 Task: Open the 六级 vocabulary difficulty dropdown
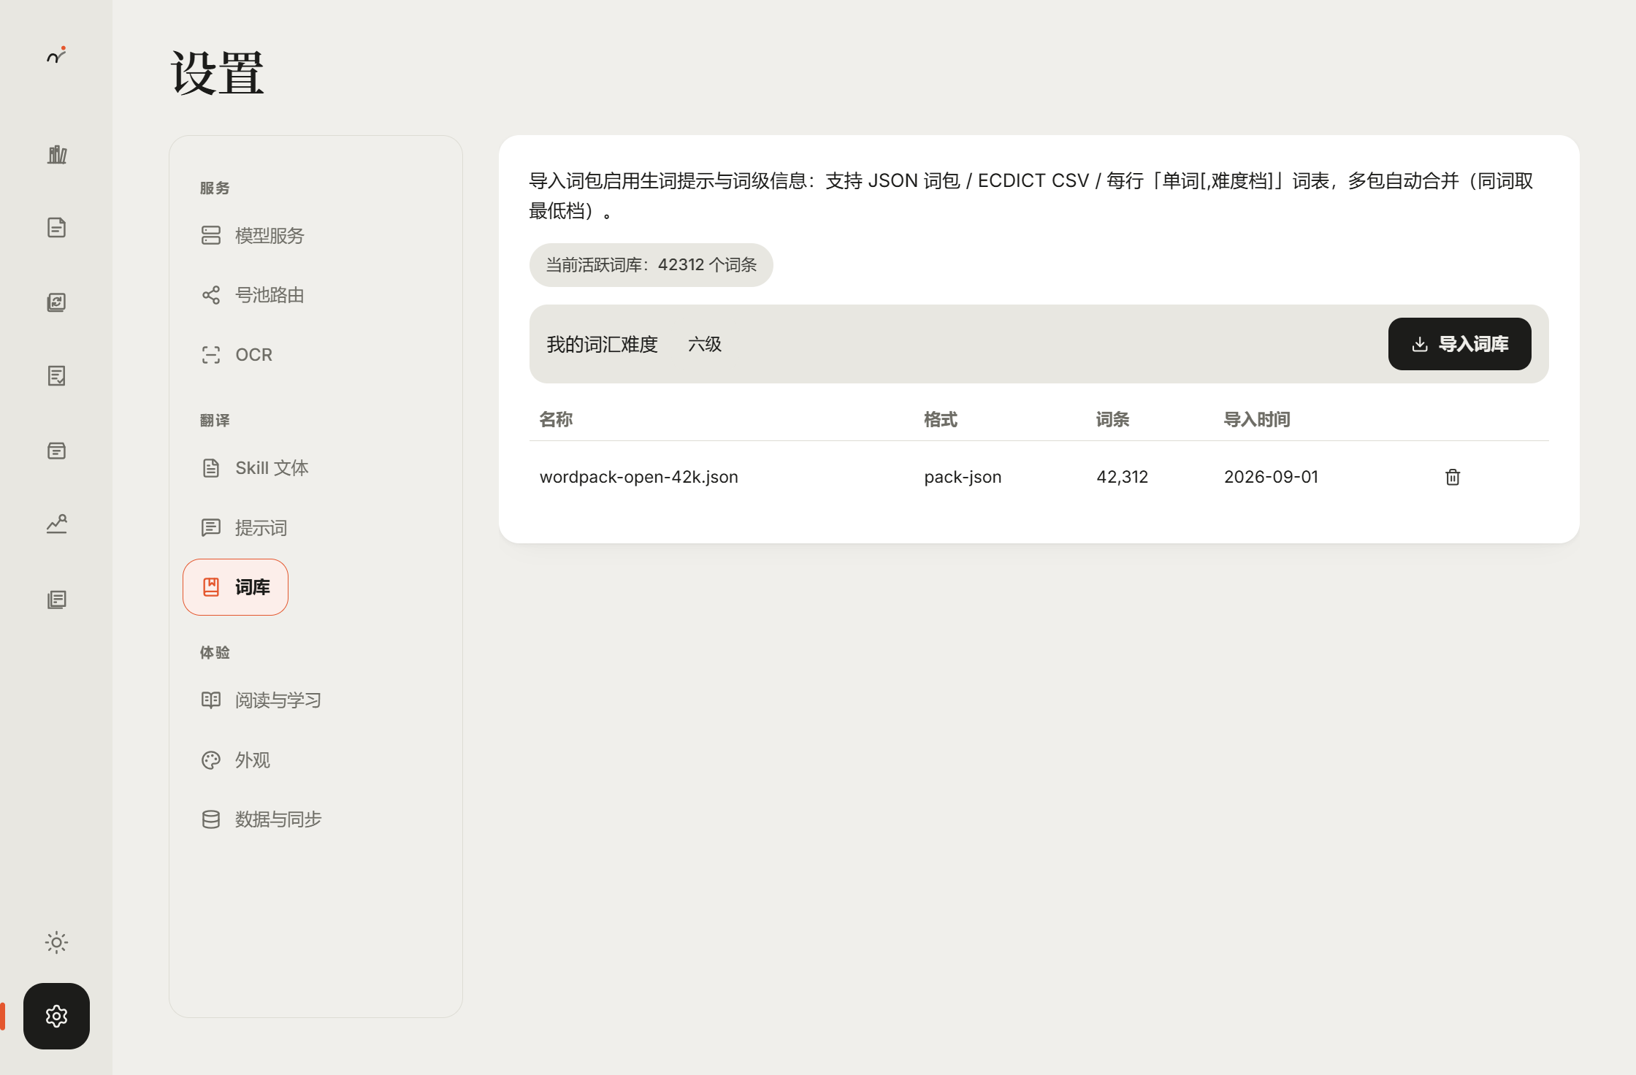tap(705, 344)
